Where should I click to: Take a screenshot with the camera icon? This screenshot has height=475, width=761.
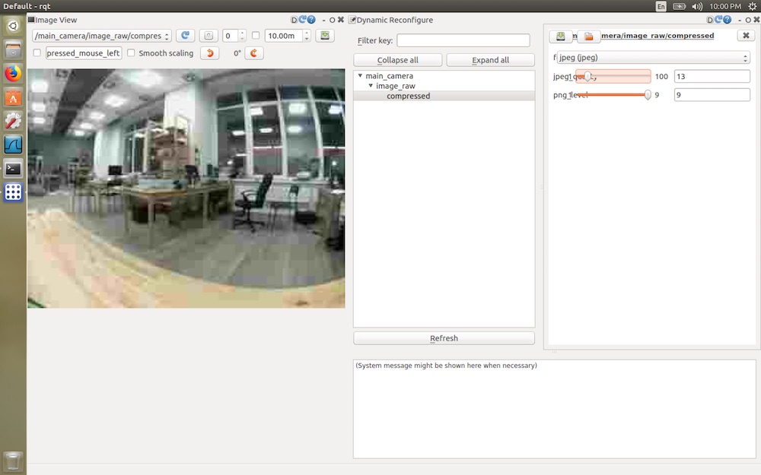tap(210, 35)
